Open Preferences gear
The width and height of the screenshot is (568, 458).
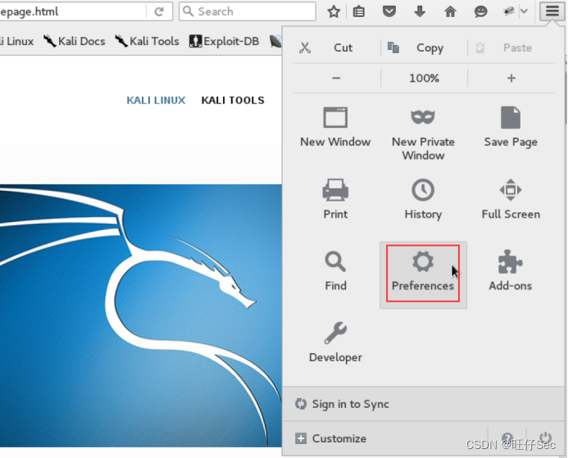pos(423,274)
